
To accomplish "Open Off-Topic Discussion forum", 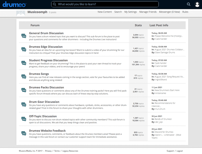I will [x=43, y=116].
